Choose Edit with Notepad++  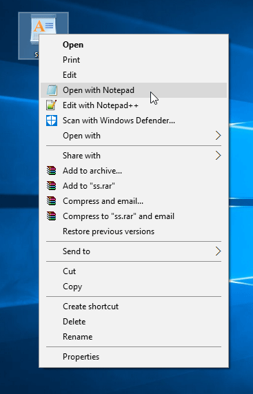point(134,105)
